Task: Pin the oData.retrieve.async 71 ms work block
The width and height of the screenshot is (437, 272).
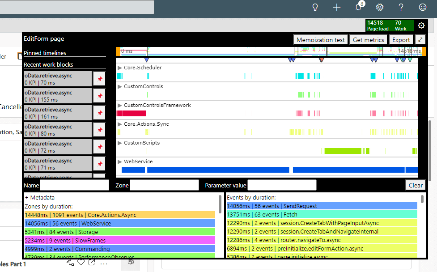Action: coord(99,164)
